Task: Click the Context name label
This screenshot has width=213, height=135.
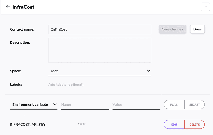Action: (22, 29)
